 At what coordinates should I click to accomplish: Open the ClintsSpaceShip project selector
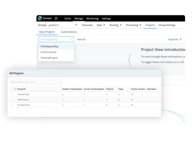click(x=56, y=39)
